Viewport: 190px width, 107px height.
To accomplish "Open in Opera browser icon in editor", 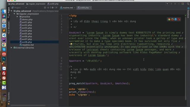I will (x=179, y=19).
